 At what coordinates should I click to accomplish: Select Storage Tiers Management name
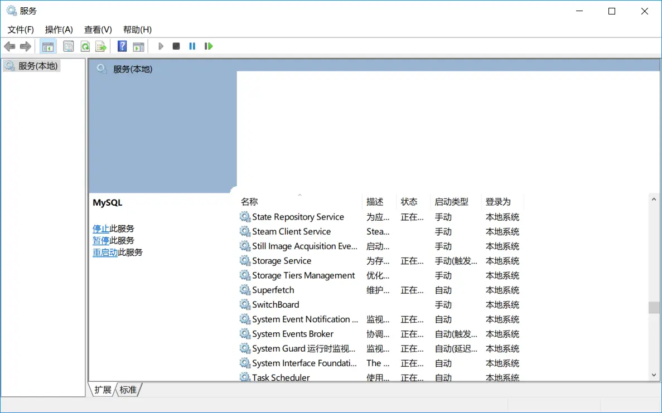coord(303,275)
